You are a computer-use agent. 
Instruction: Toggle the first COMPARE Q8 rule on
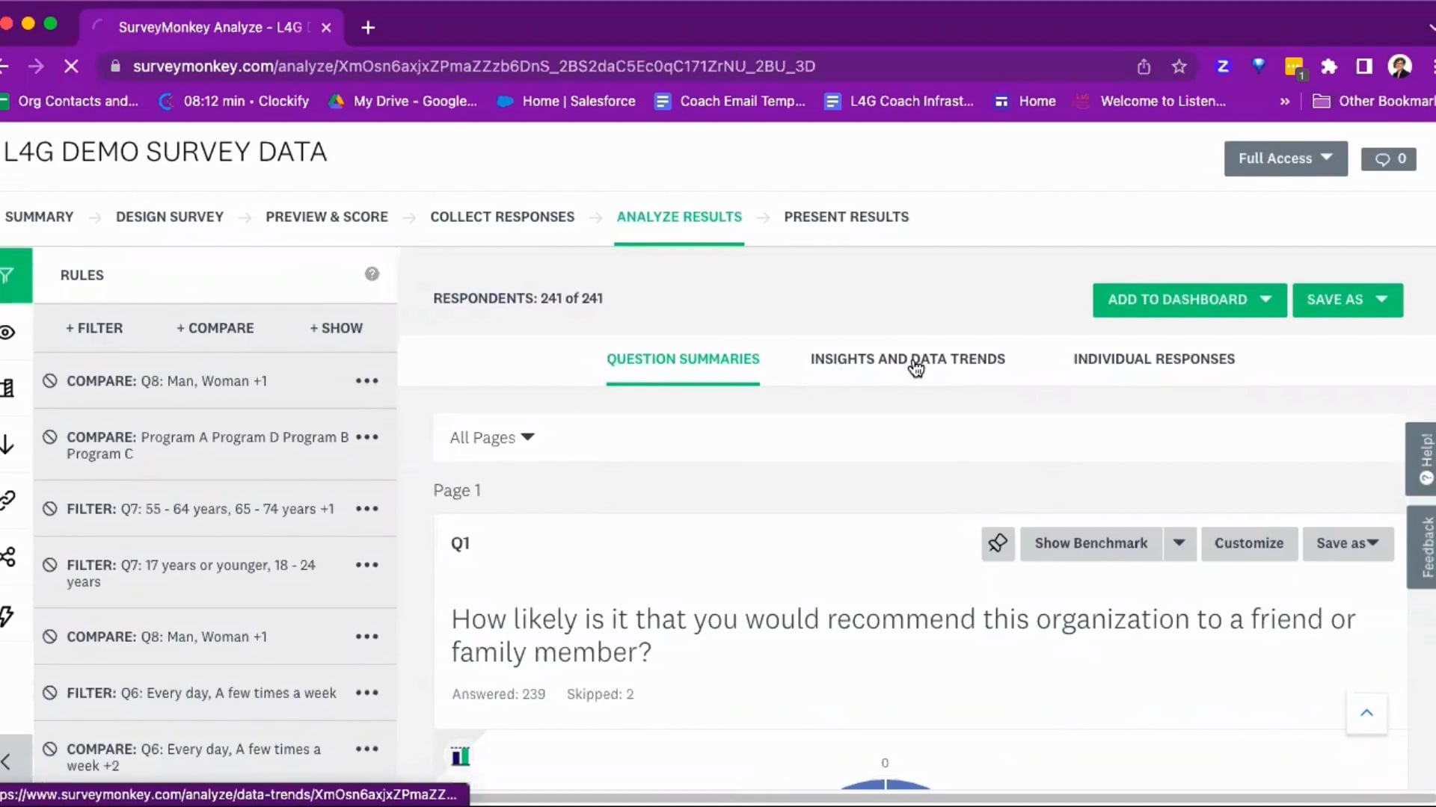50,381
